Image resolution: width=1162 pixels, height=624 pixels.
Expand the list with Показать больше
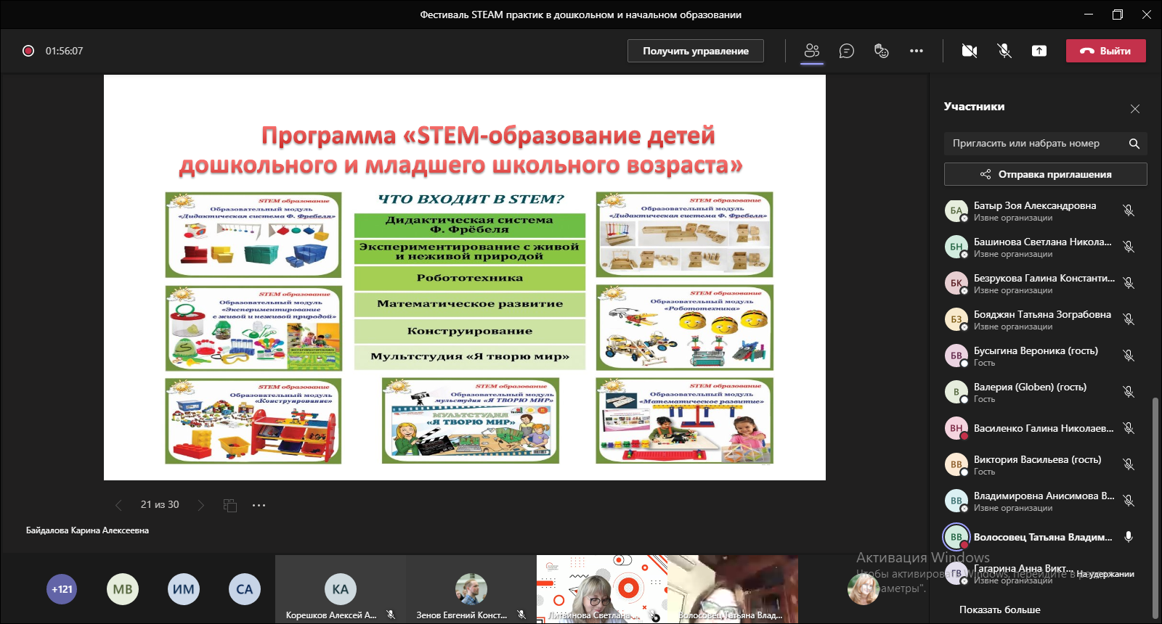(999, 609)
